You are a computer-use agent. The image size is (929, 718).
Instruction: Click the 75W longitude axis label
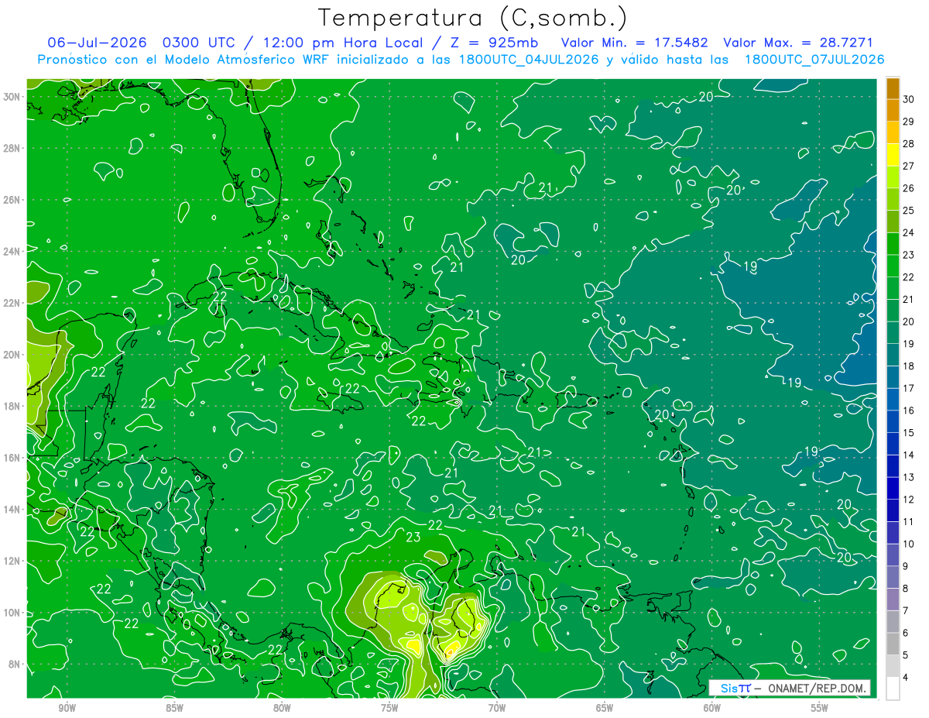point(389,708)
